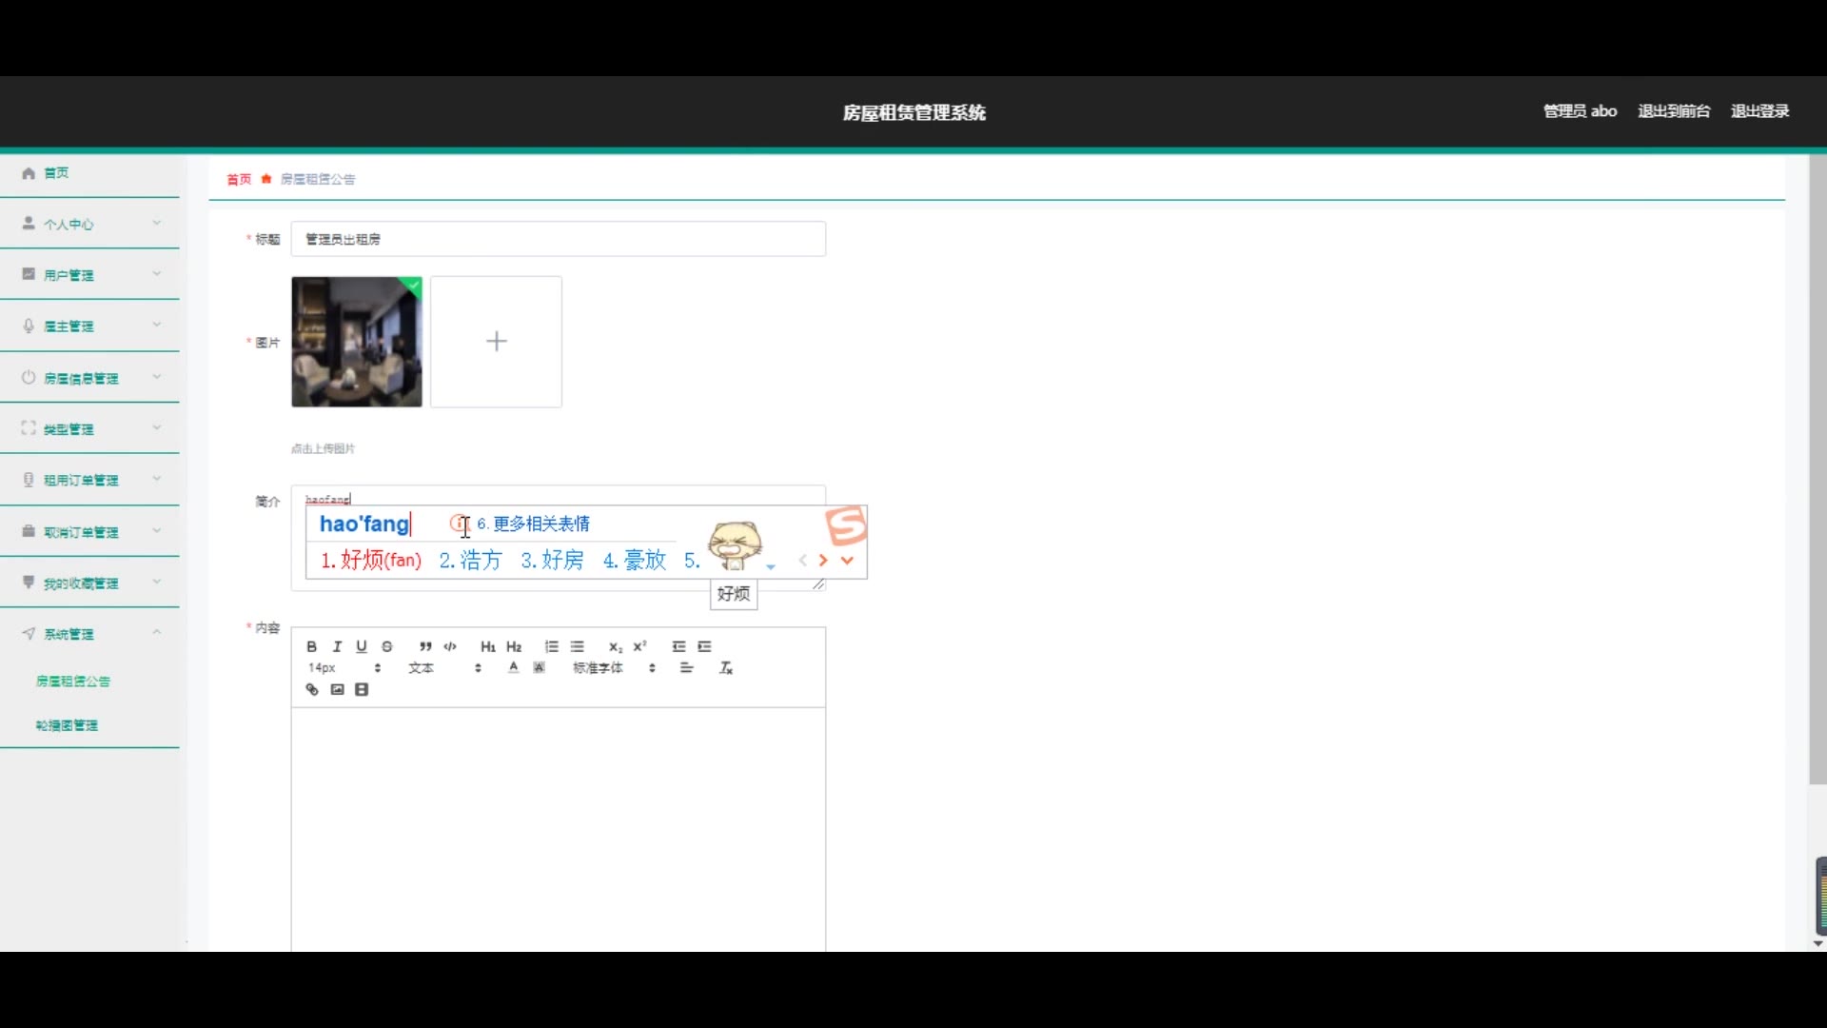Open 轮播图管理 in the sidebar
Image resolution: width=1827 pixels, height=1028 pixels.
[67, 725]
